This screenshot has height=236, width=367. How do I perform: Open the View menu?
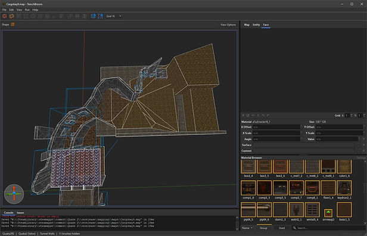(x=19, y=10)
